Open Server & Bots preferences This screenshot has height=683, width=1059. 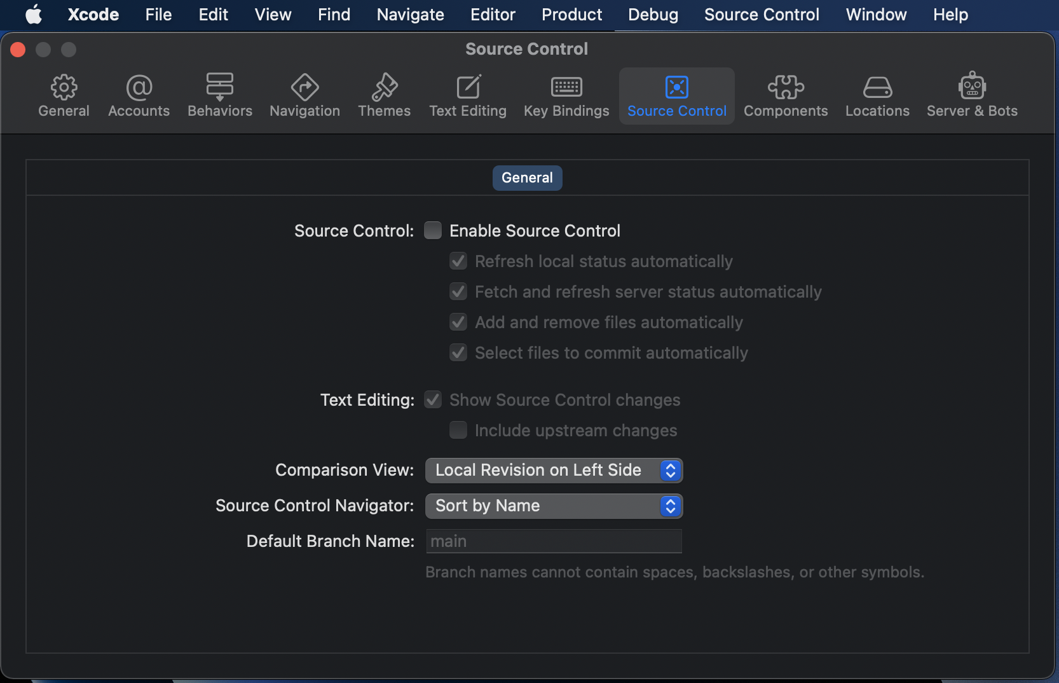(972, 96)
